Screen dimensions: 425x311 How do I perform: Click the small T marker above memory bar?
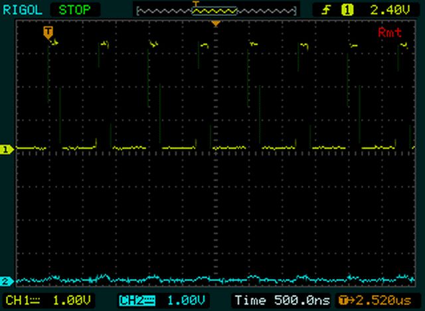196,3
